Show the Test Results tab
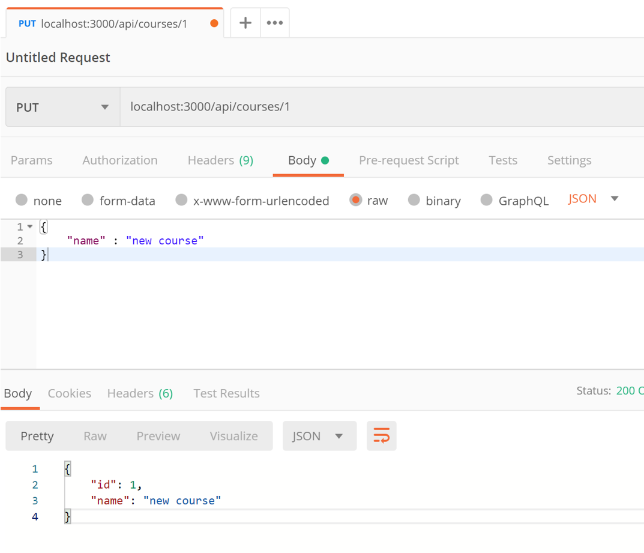The height and width of the screenshot is (553, 644). tap(226, 394)
